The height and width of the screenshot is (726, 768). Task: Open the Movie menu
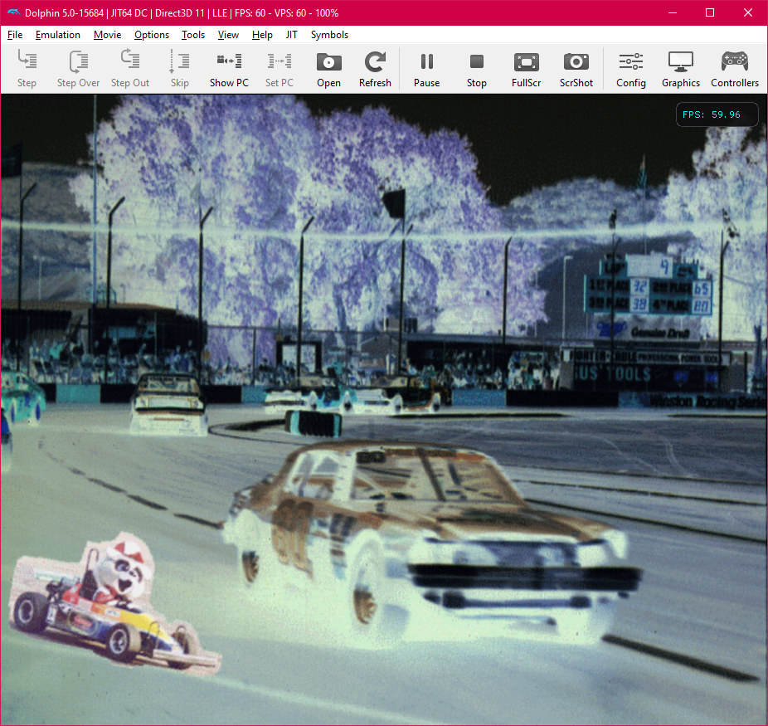point(107,35)
